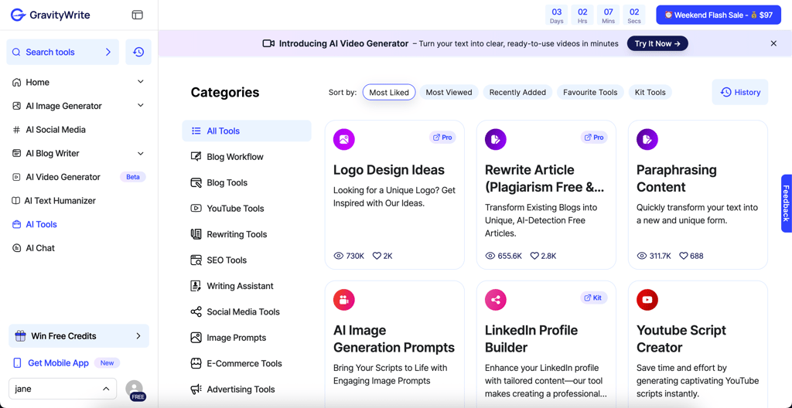Select the Favourite Tools sort option
792x408 pixels.
590,93
